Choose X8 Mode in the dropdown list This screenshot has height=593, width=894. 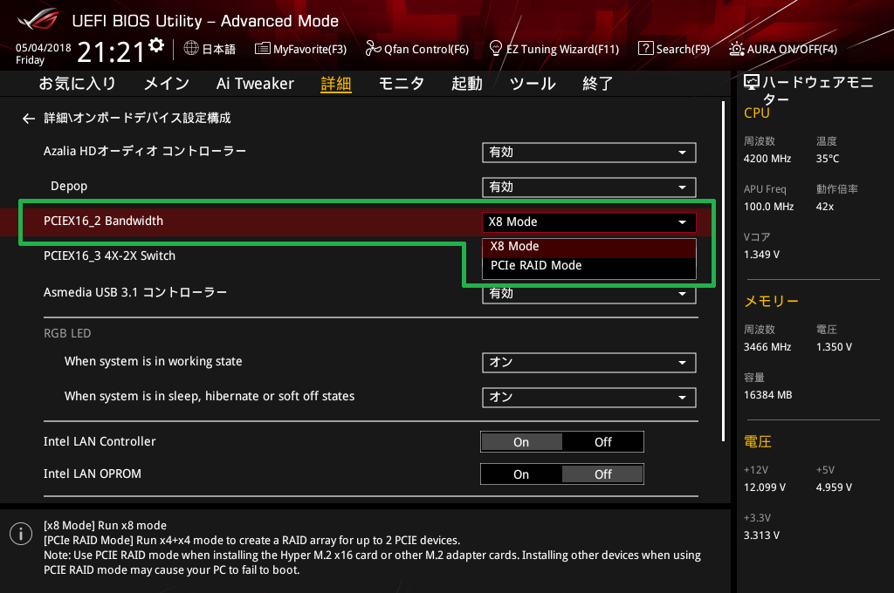point(589,247)
